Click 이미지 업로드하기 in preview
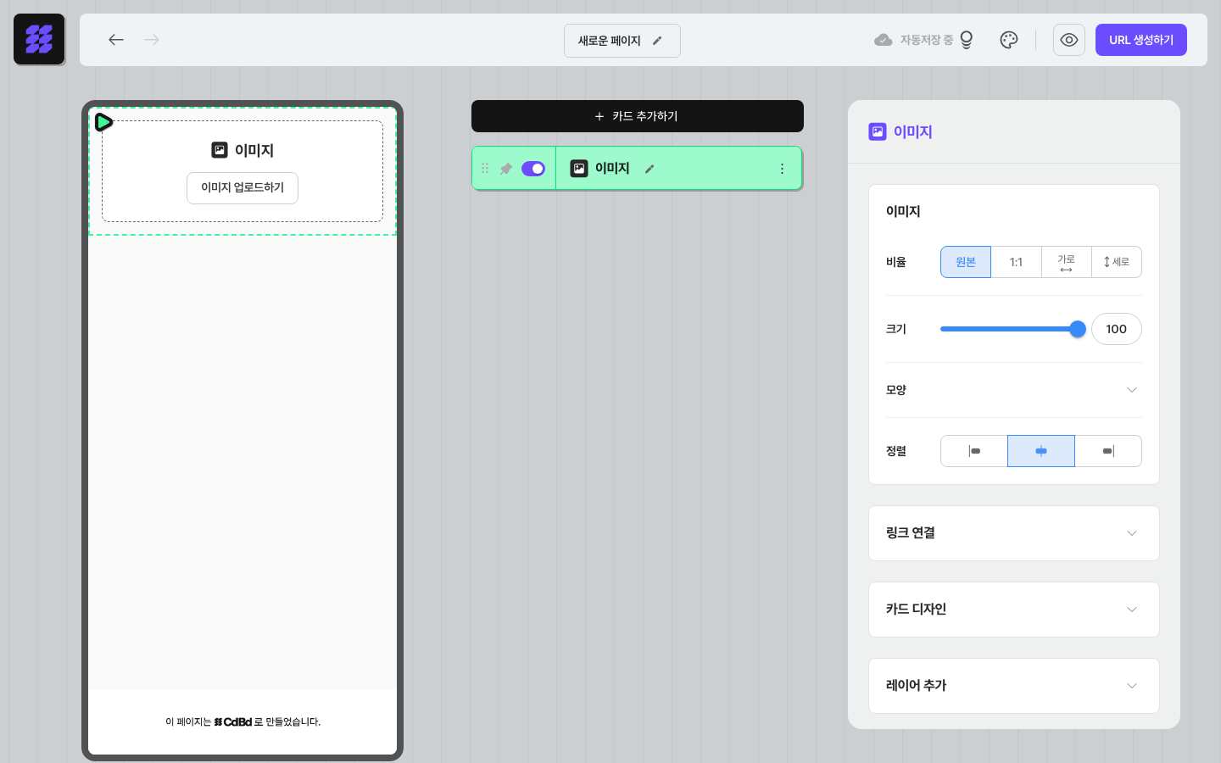This screenshot has width=1221, height=763. coord(243,188)
